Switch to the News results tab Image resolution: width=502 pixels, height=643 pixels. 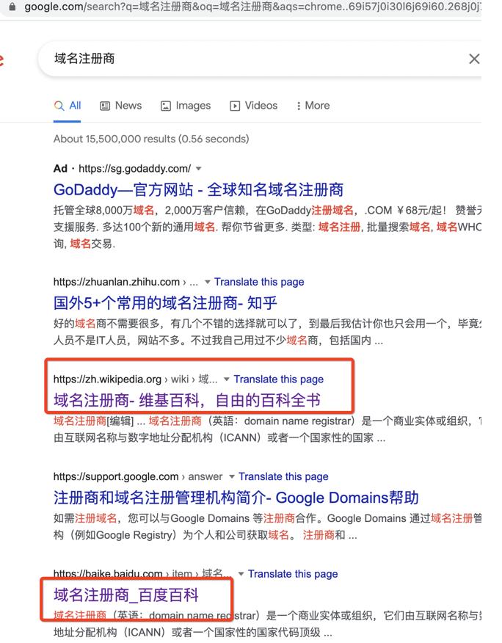pyautogui.click(x=121, y=106)
